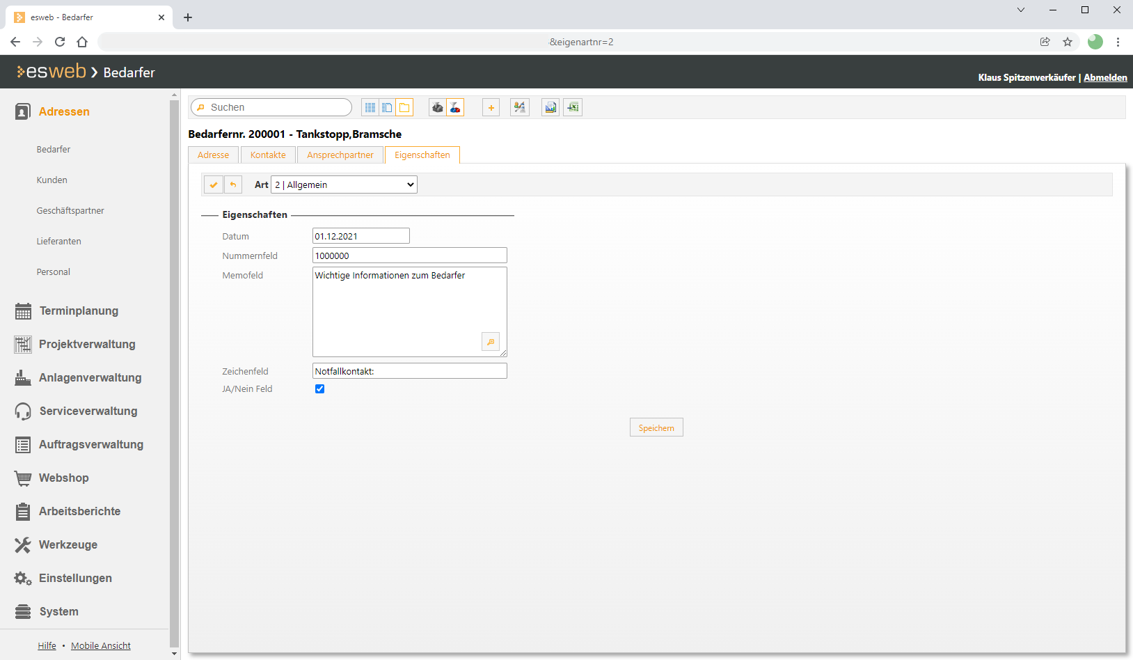This screenshot has height=660, width=1133.
Task: Open Projektverwaltung in the sidebar
Action: coord(87,344)
